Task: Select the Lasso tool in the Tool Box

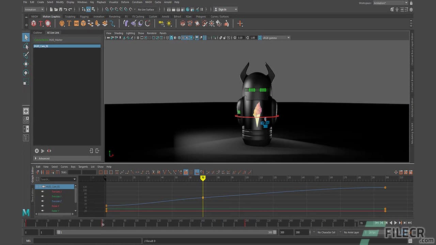Action: 26,46
